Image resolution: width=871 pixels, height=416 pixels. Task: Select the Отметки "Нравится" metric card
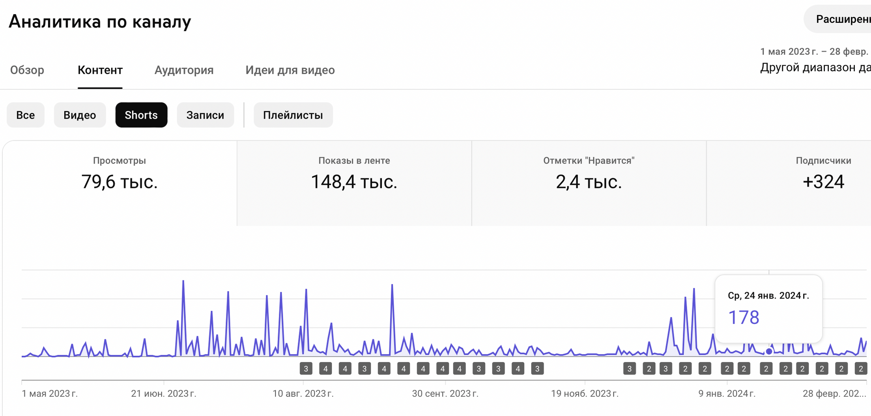point(589,183)
